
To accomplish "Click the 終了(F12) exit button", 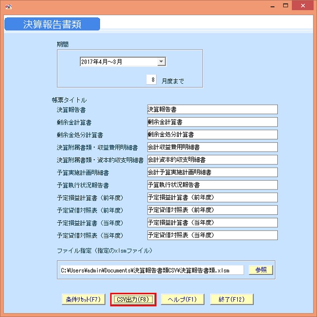I will click(x=232, y=300).
